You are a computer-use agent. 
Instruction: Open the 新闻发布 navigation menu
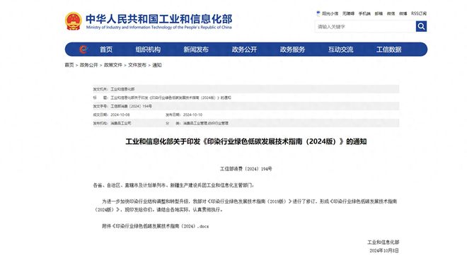click(x=196, y=49)
